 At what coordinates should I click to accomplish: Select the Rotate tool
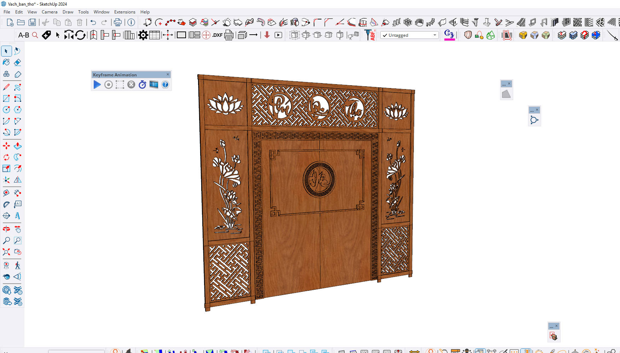[x=6, y=157]
